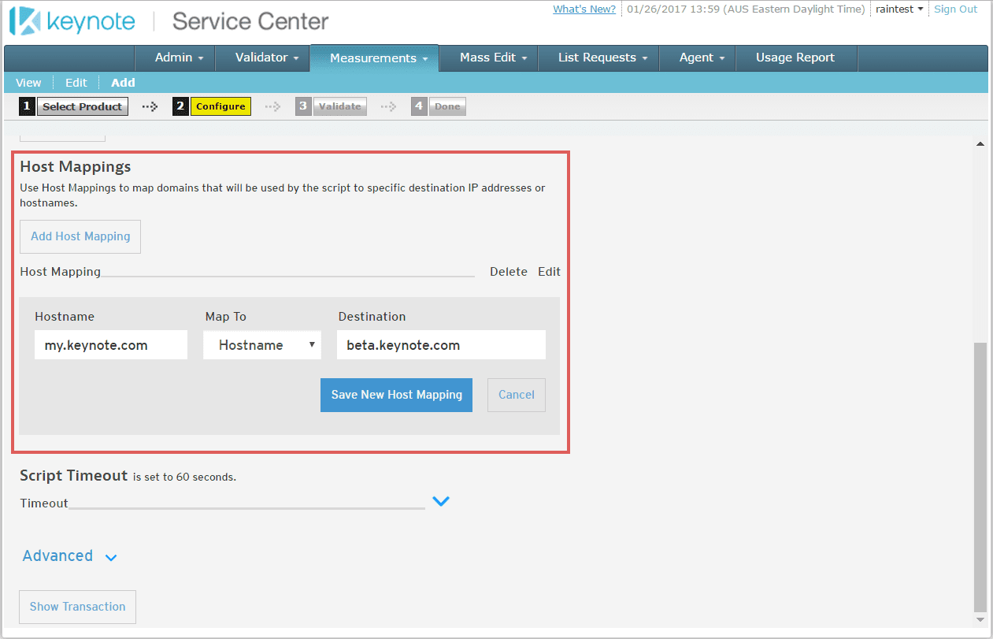The height and width of the screenshot is (639, 993).
Task: Click the Delete host mapping link
Action: (509, 272)
